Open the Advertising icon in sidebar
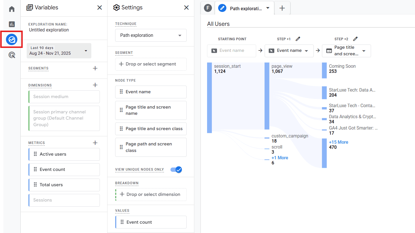Image resolution: width=415 pixels, height=233 pixels. click(x=12, y=55)
